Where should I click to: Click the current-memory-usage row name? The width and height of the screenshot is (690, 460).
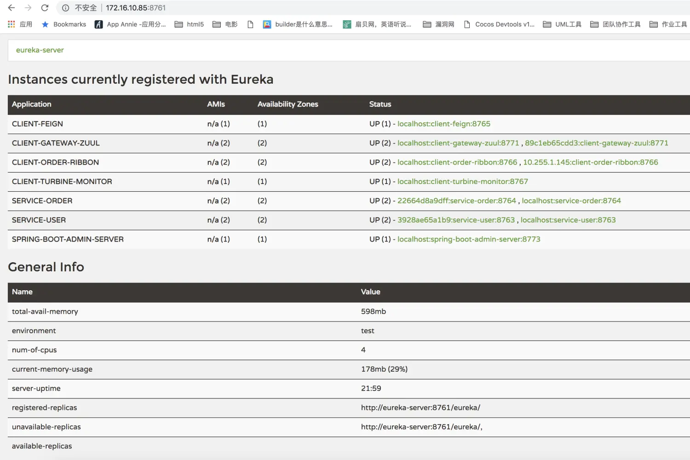coord(52,369)
